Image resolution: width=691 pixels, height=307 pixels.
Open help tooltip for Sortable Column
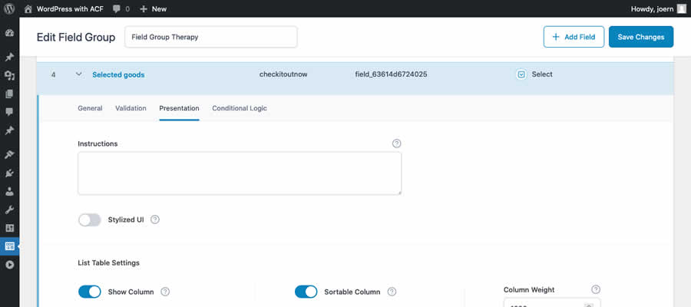(392, 292)
